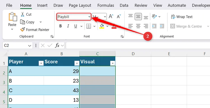210x108 pixels.
Task: Switch to the Formulas tab
Action: (x=106, y=5)
